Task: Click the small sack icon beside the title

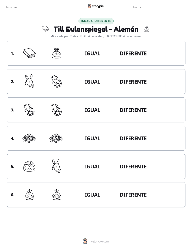Action: click(147, 29)
